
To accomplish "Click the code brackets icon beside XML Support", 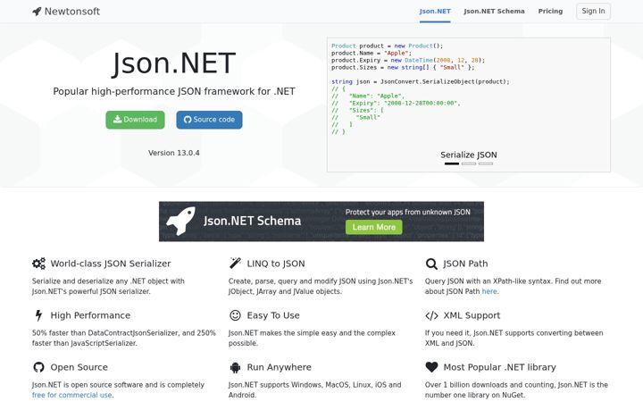I will click(431, 315).
